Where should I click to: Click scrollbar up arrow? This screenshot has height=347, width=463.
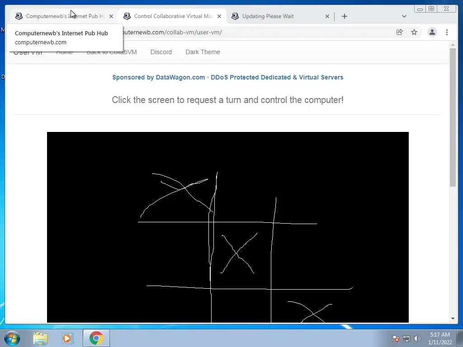[x=453, y=45]
